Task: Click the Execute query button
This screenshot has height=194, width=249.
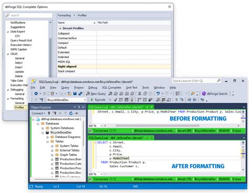Action: [98, 100]
